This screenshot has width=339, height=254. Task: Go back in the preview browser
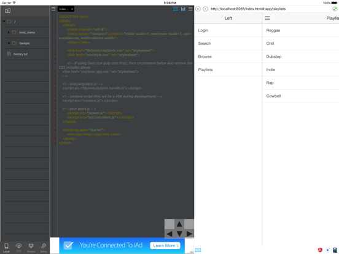[205, 9]
